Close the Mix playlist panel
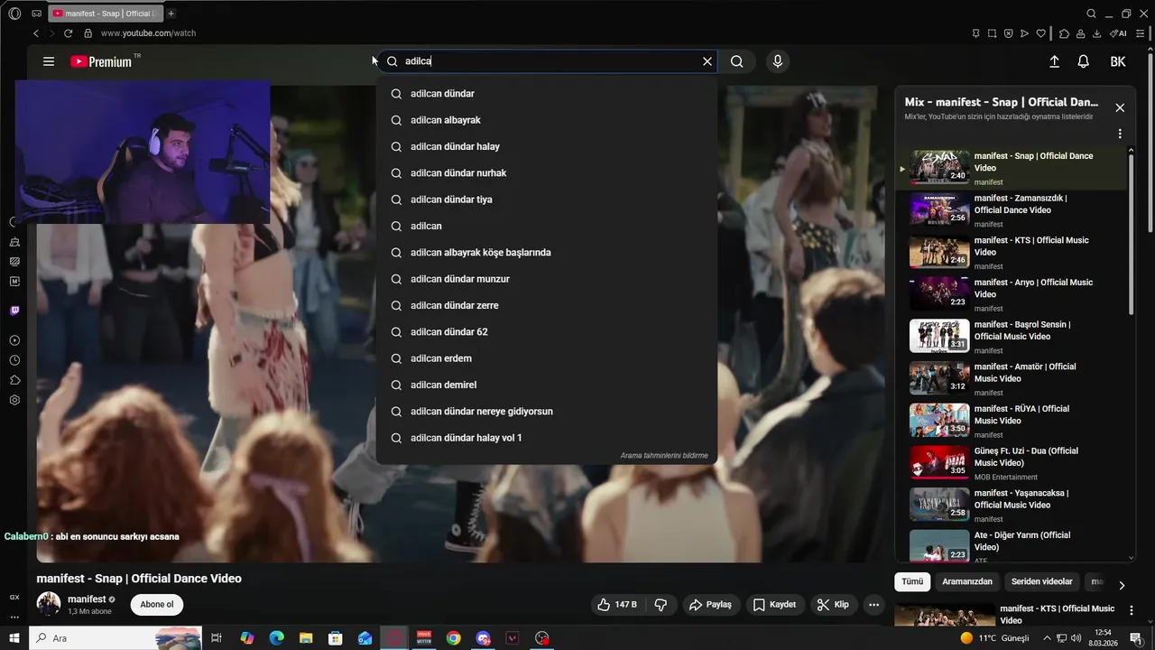 pos(1120,107)
